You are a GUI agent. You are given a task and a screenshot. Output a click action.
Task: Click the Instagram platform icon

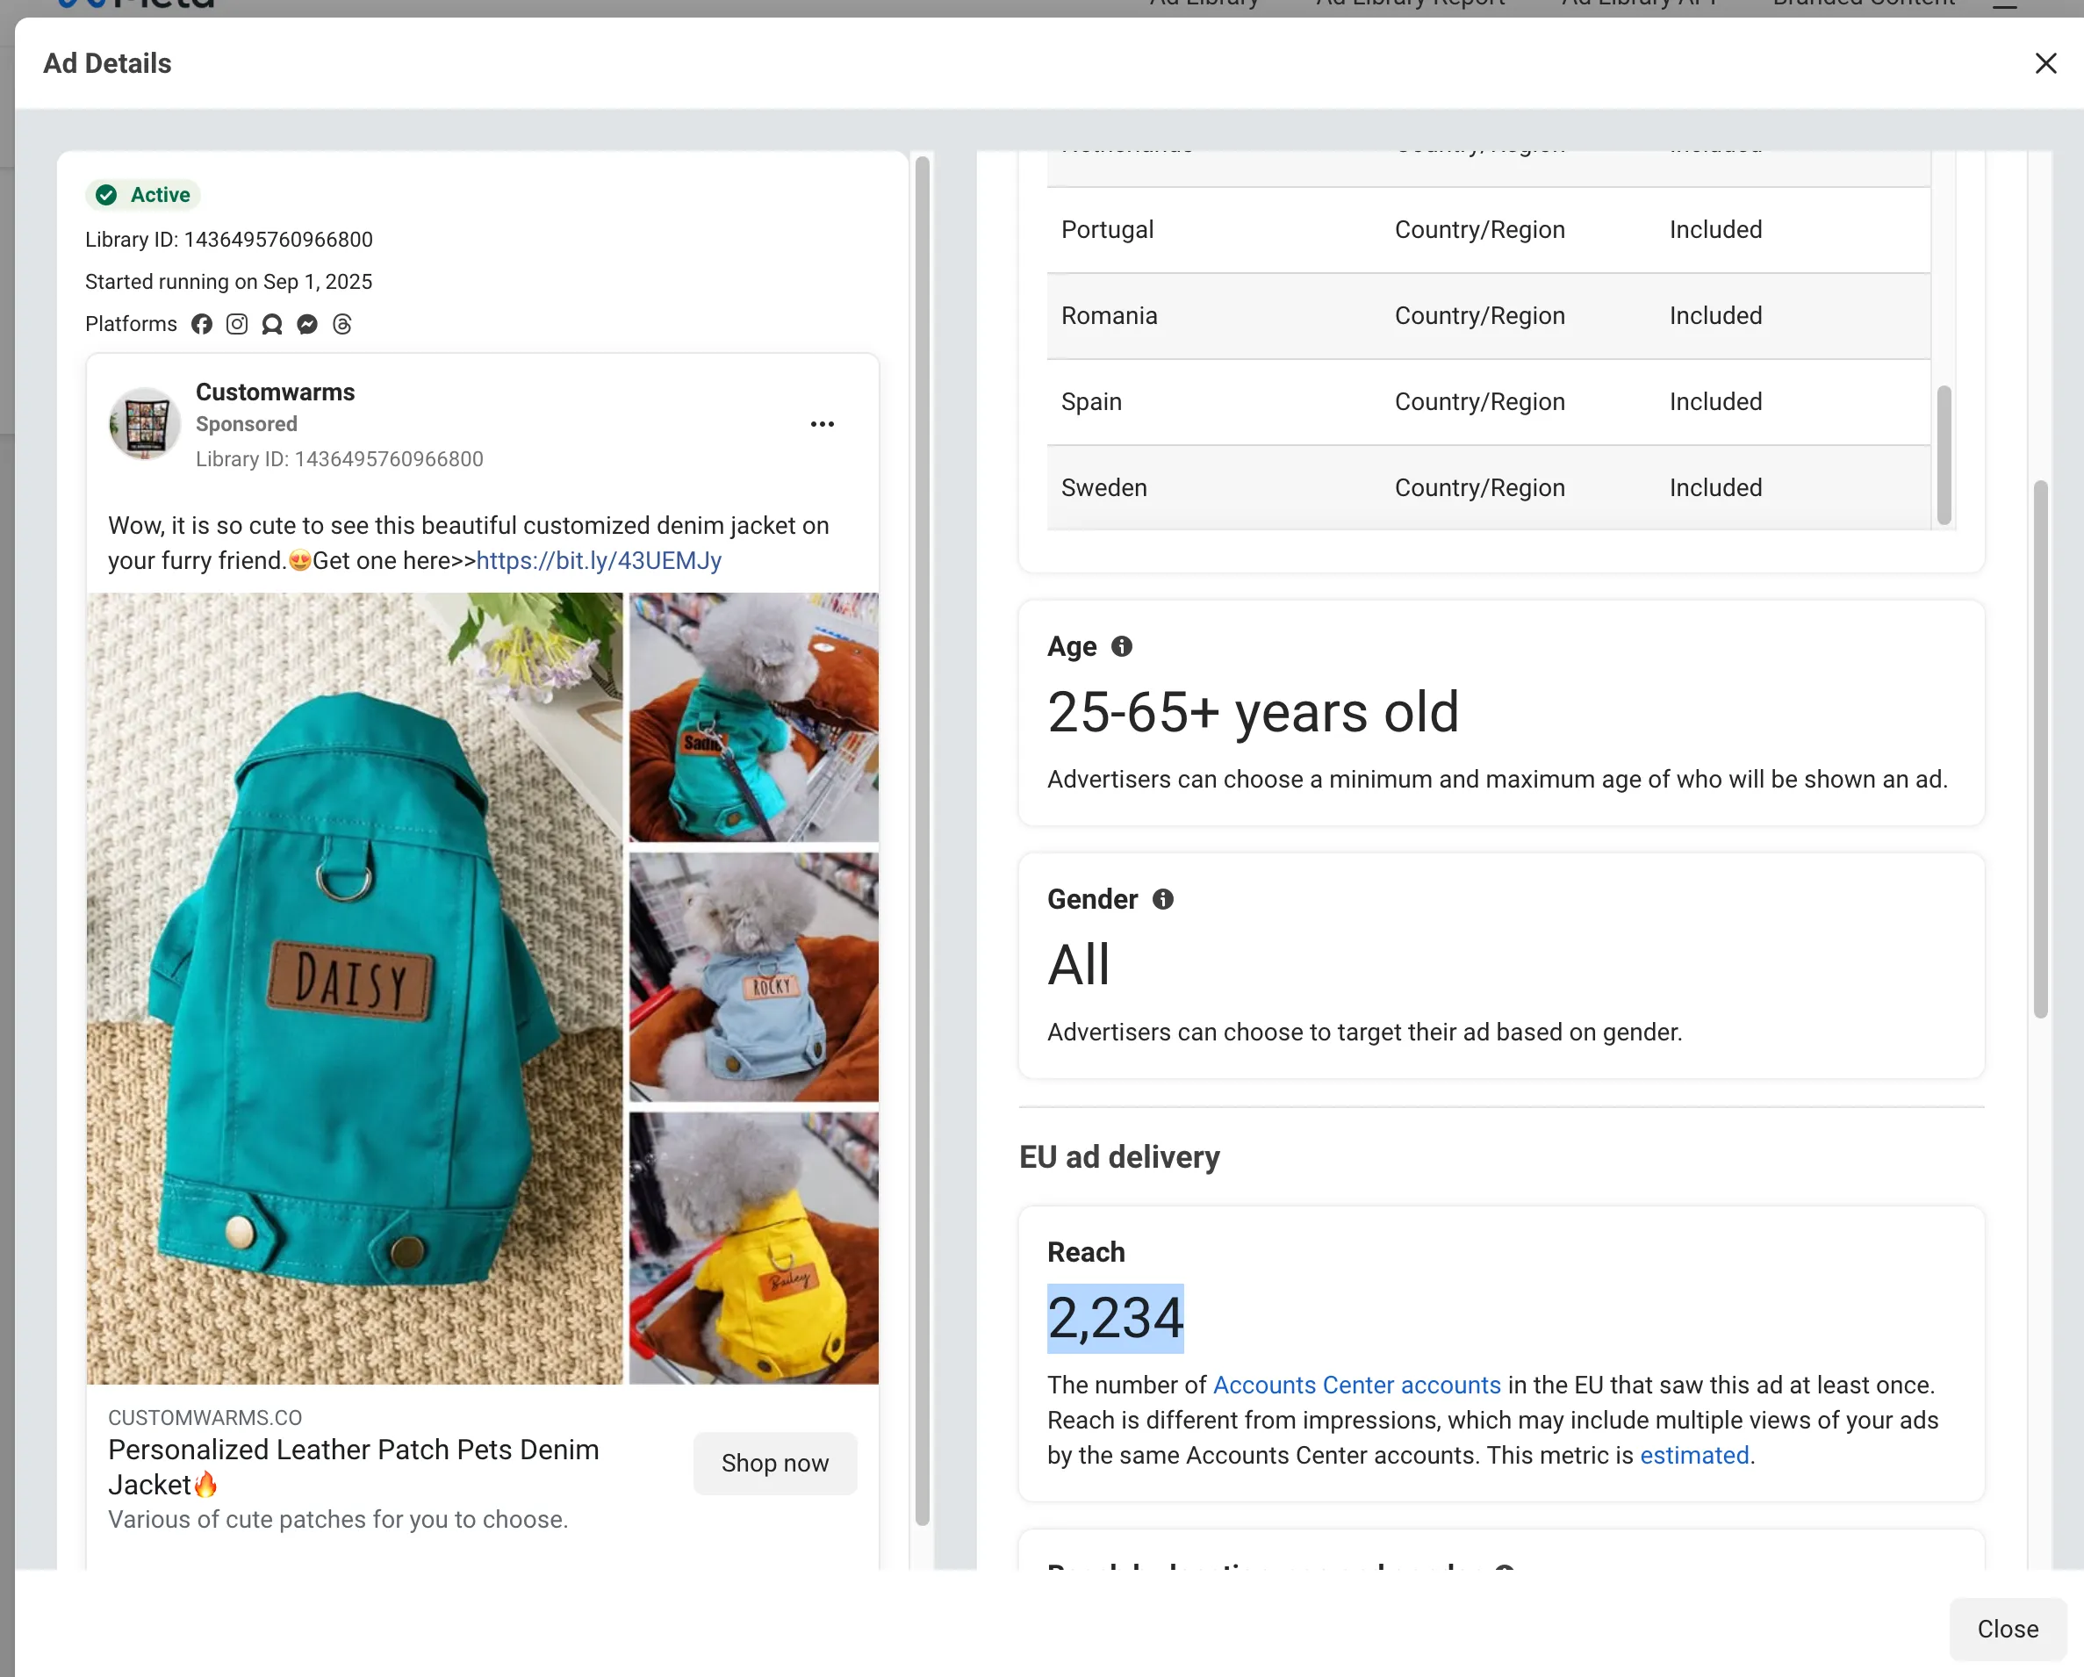click(237, 324)
